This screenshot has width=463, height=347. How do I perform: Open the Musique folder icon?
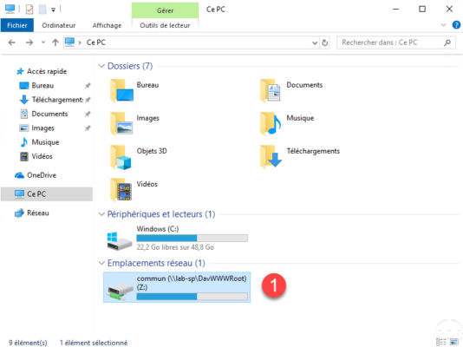[271, 124]
